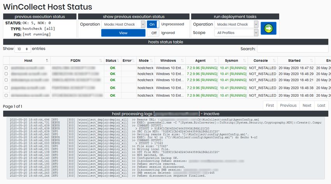Screen dimensions: 331x184
Task: Click the host processing logs header
Action: coord(165,114)
